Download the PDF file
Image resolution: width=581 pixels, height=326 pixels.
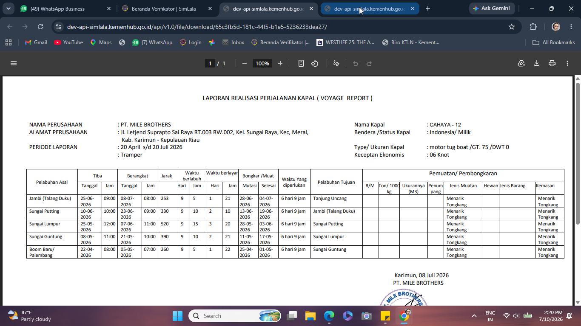pos(537,63)
